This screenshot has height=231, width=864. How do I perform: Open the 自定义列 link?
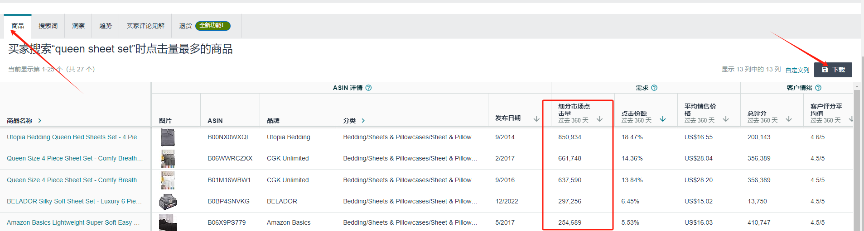click(x=797, y=70)
